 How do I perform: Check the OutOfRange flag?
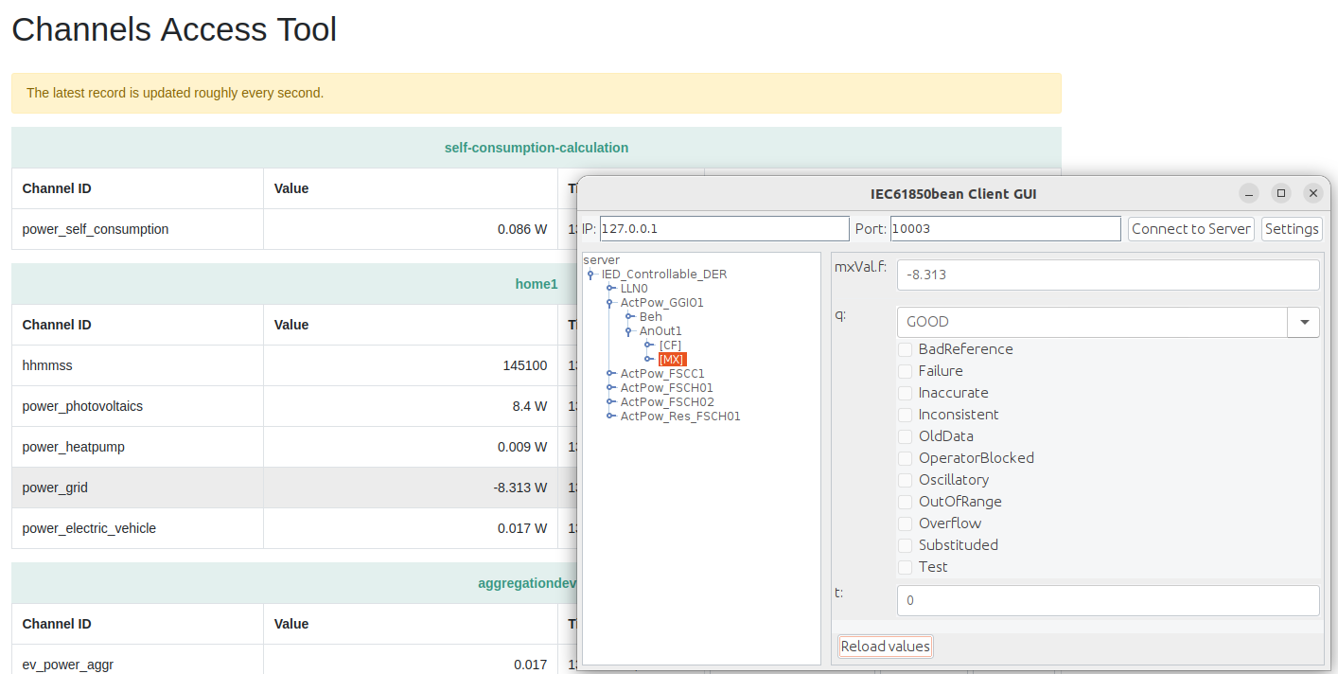pos(905,501)
